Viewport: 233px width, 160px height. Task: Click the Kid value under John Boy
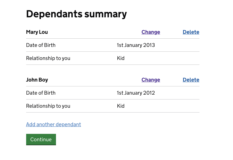[x=121, y=106]
